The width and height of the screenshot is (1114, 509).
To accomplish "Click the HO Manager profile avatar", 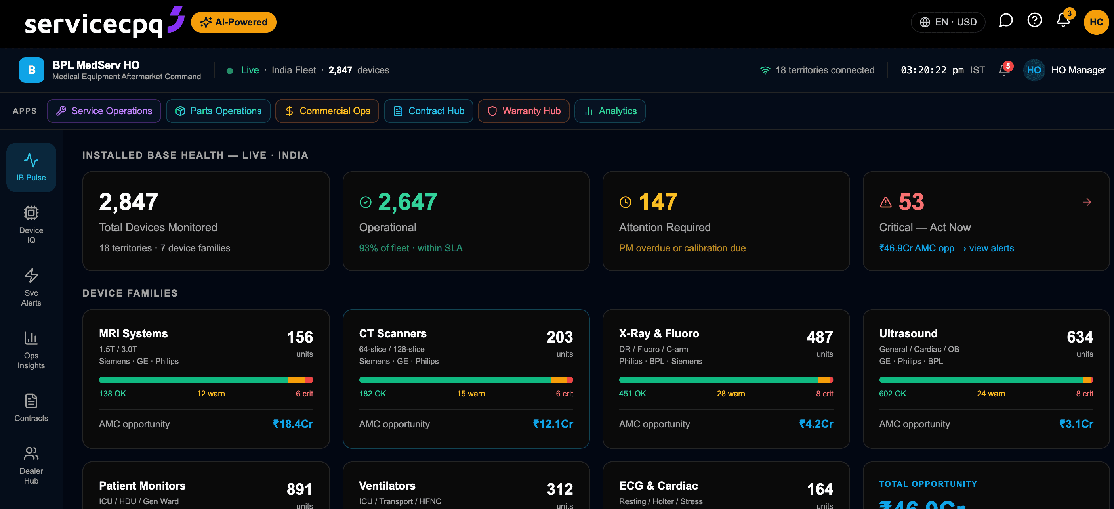I will (1034, 70).
